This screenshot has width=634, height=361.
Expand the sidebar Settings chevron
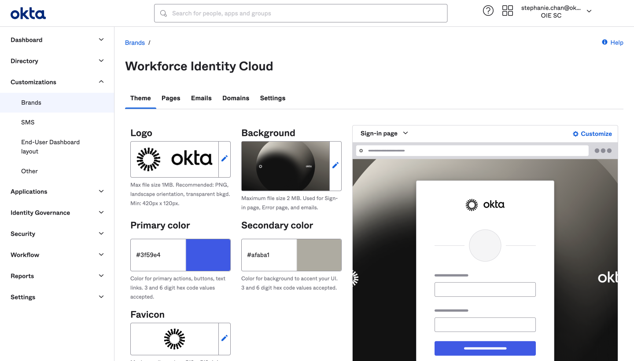click(101, 297)
